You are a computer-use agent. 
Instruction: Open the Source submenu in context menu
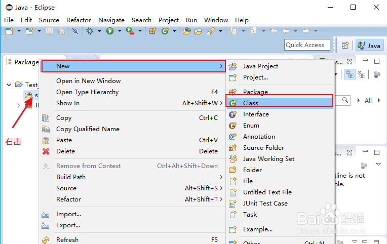tap(133, 188)
